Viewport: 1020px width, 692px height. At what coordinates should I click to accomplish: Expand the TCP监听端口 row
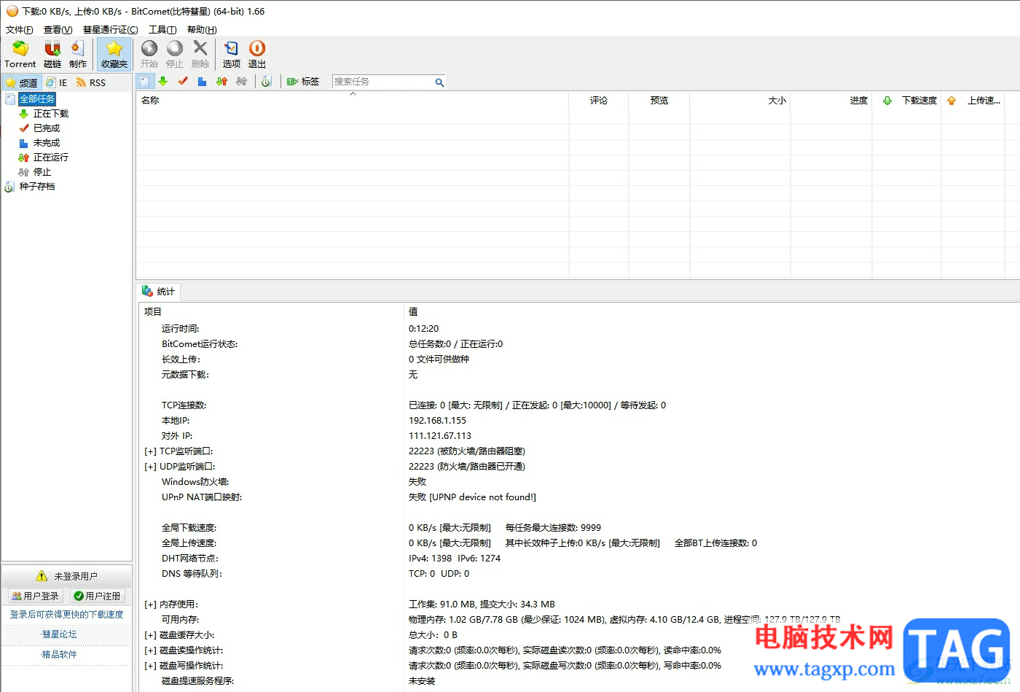pos(150,452)
